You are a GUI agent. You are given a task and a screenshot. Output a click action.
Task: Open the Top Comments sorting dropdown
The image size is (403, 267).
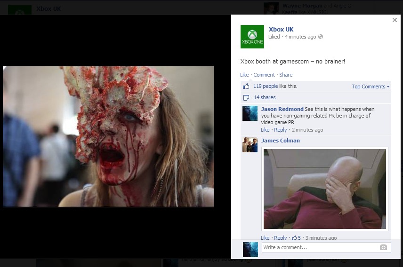[371, 86]
